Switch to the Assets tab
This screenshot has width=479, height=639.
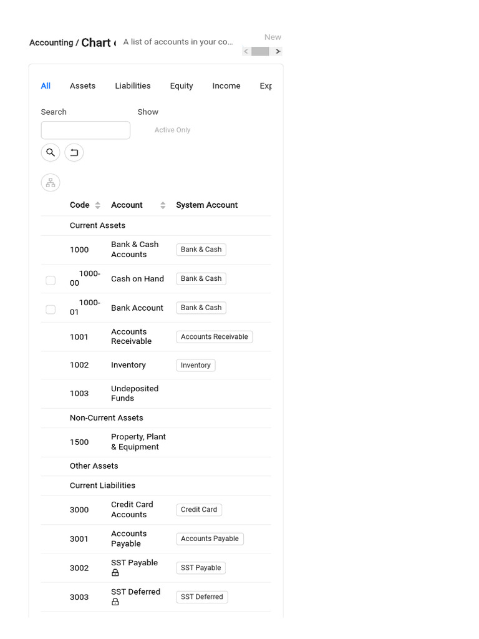coord(82,86)
